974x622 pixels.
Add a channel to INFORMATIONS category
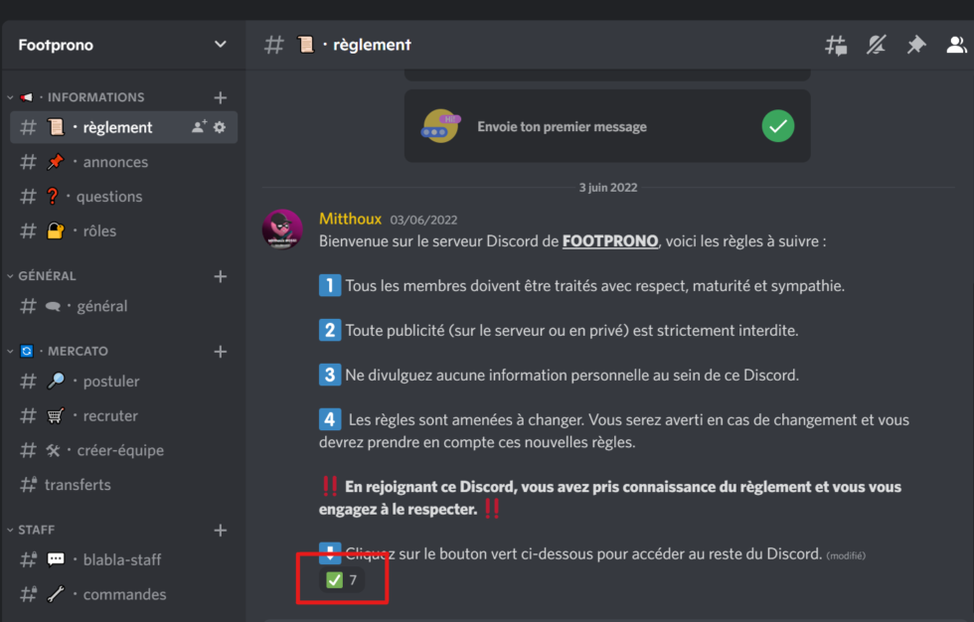[221, 97]
